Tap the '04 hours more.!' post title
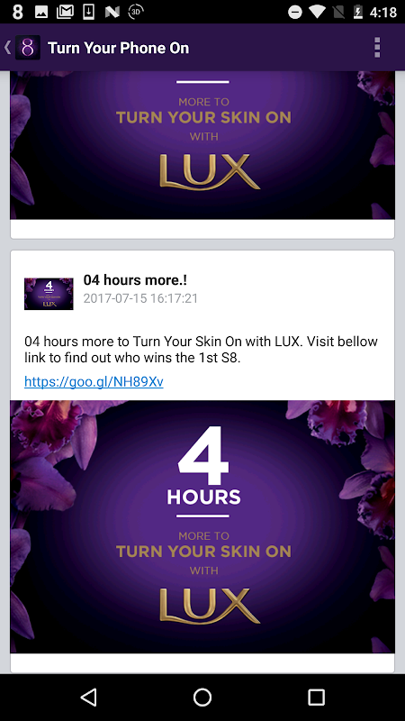405x721 pixels. coord(135,279)
